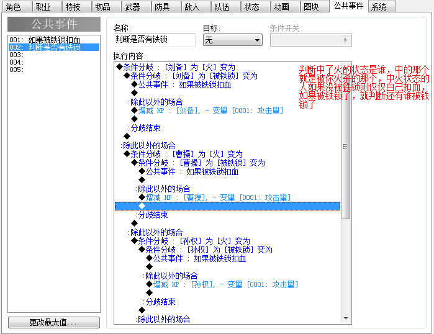The width and height of the screenshot is (434, 334).
Task: Select common event 001: 如果被铁锁扣血
Action: pyautogui.click(x=54, y=40)
